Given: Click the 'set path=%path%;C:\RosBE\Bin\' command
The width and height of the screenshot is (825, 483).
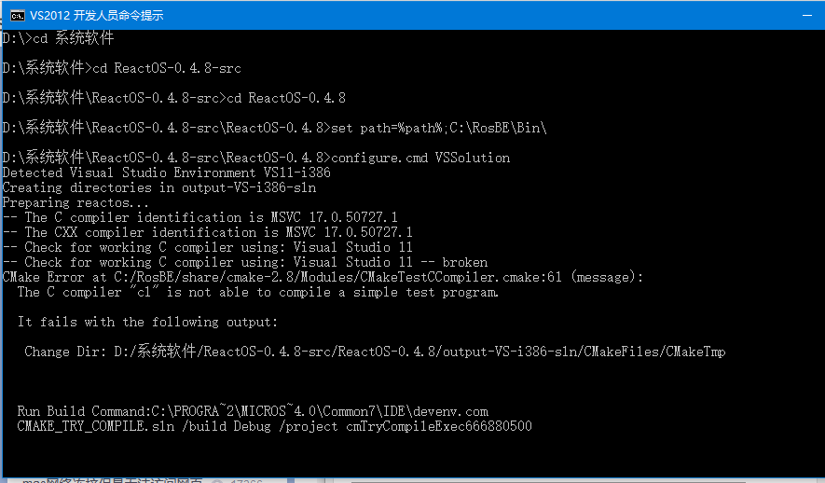Looking at the screenshot, I should (439, 128).
